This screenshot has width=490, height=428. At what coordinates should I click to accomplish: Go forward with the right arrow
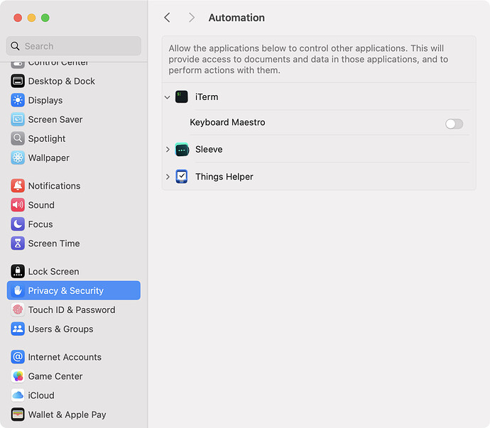click(x=192, y=18)
